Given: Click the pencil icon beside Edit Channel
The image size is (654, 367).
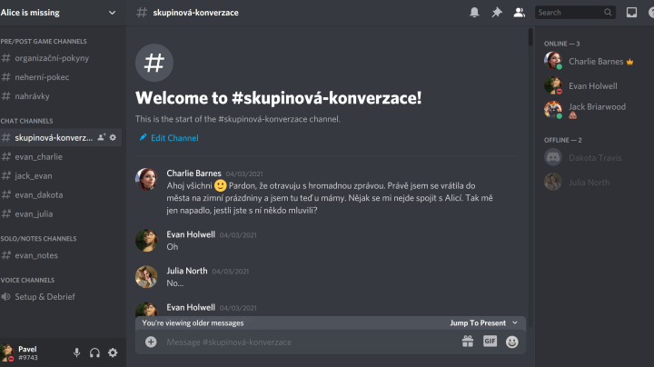Looking at the screenshot, I should point(143,137).
